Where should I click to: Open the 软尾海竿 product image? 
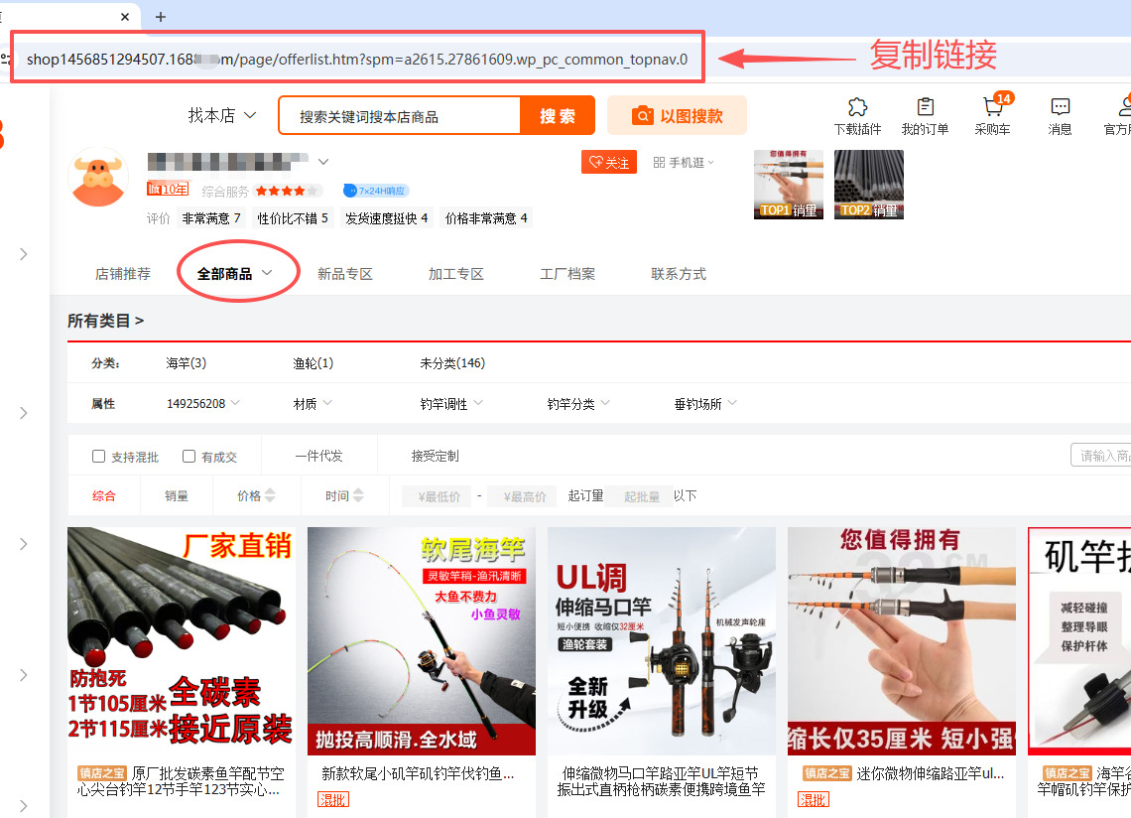click(x=422, y=641)
